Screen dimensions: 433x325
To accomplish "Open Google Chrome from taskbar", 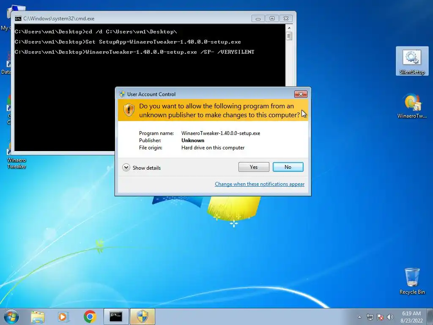I will [x=90, y=317].
